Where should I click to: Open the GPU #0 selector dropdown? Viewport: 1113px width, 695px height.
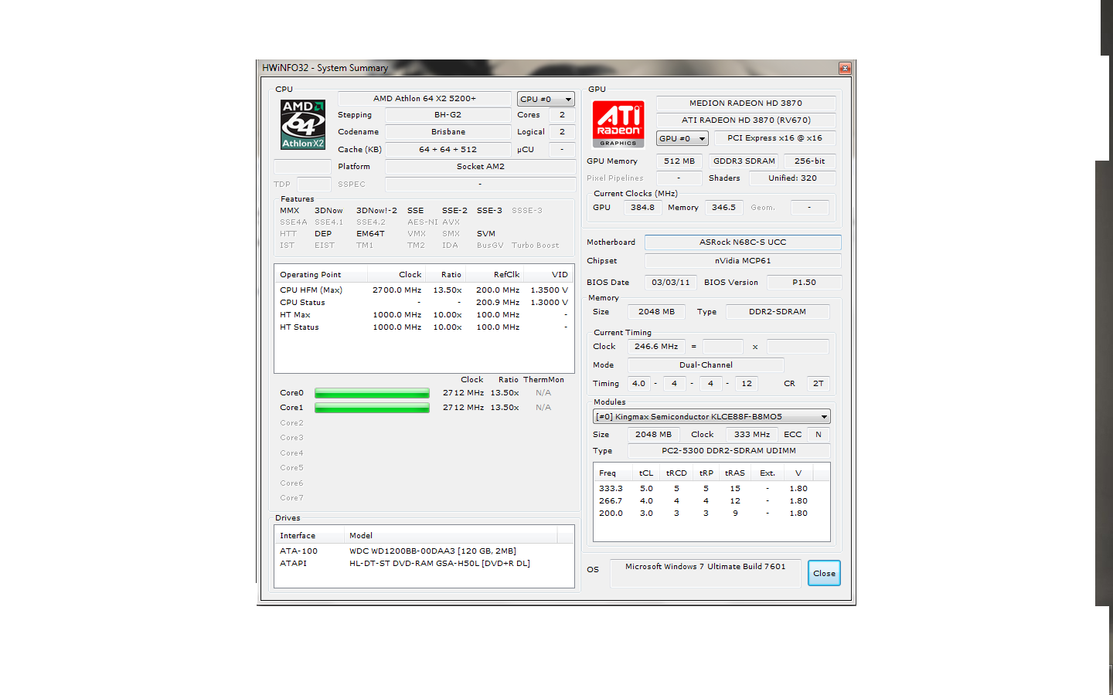(x=682, y=139)
